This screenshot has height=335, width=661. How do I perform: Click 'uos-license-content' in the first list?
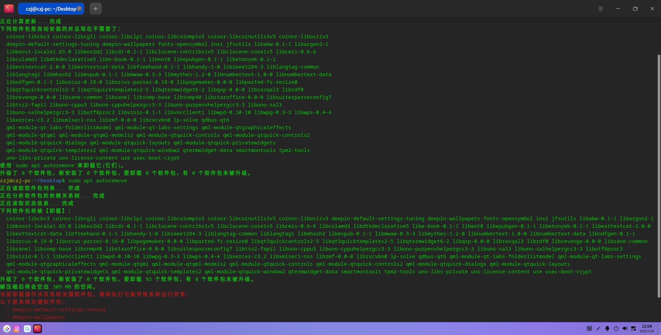point(88,158)
